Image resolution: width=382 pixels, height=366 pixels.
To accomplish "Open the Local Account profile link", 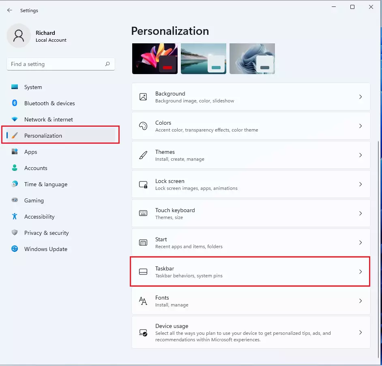I will pos(51,40).
